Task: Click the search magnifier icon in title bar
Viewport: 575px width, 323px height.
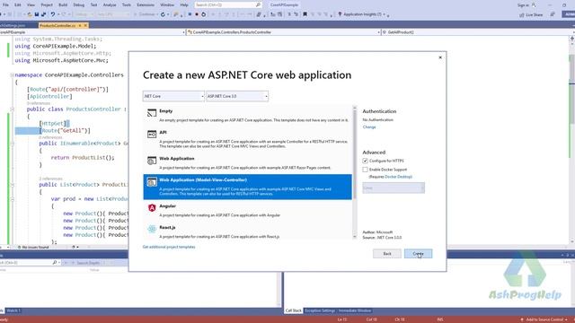Action: tap(258, 4)
